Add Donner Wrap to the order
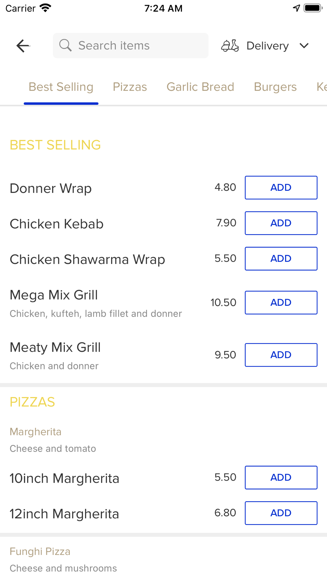Viewport: 327px width, 581px height. [x=281, y=188]
